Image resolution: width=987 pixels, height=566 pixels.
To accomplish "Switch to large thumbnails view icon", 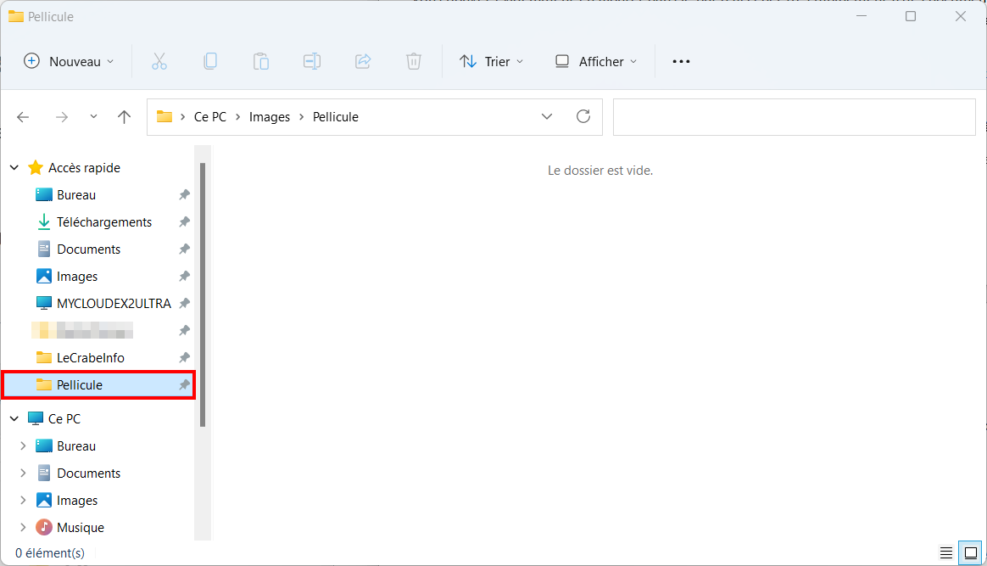I will [971, 552].
